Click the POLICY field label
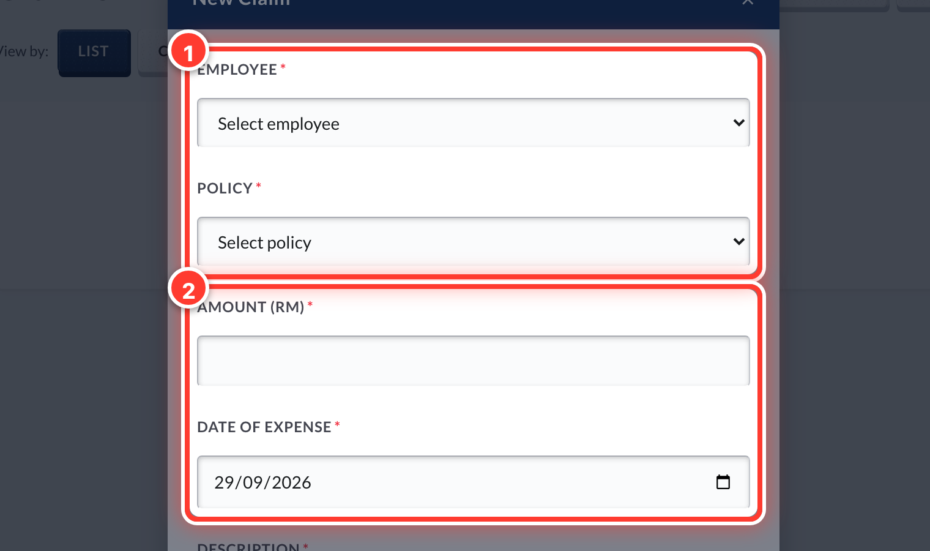This screenshot has width=930, height=551. coord(225,188)
